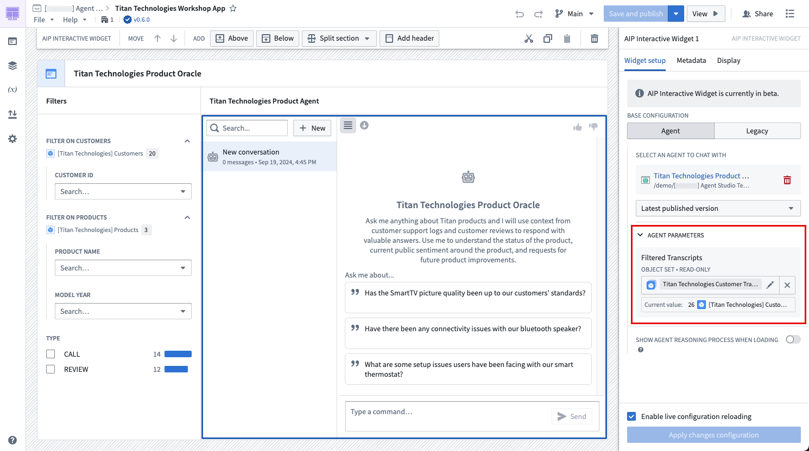
Task: Select the Legacy base configuration
Action: coord(757,131)
